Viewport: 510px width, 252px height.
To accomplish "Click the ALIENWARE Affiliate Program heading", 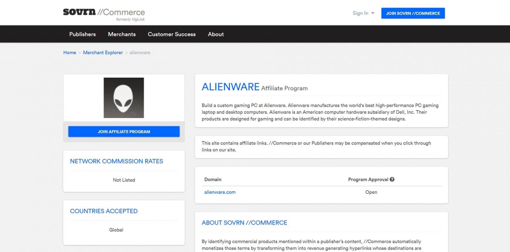I will (254, 87).
